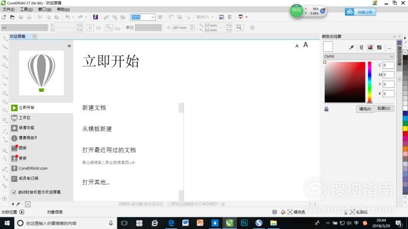Toggle the color lock icon
Viewport: 408px width, 229px height.
click(x=326, y=109)
